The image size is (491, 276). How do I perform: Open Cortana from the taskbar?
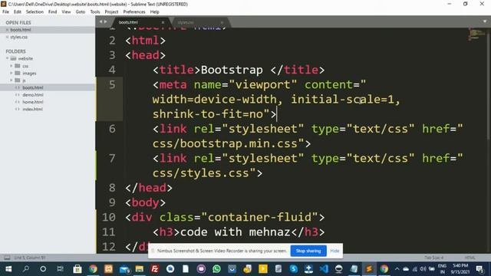[x=43, y=269]
